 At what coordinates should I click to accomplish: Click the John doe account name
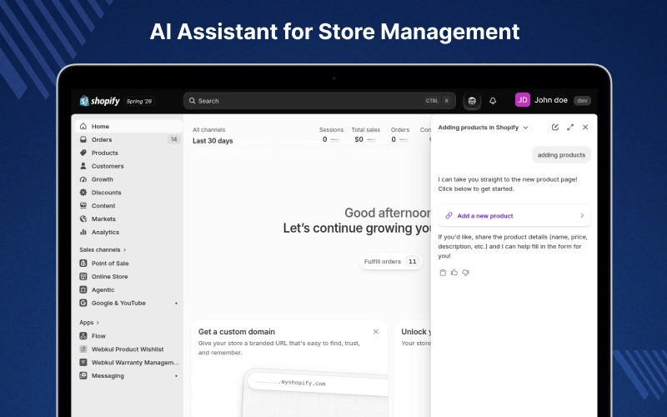click(551, 100)
